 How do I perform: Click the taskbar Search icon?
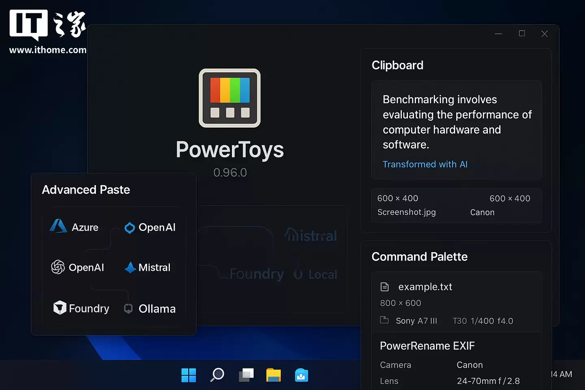pos(217,375)
